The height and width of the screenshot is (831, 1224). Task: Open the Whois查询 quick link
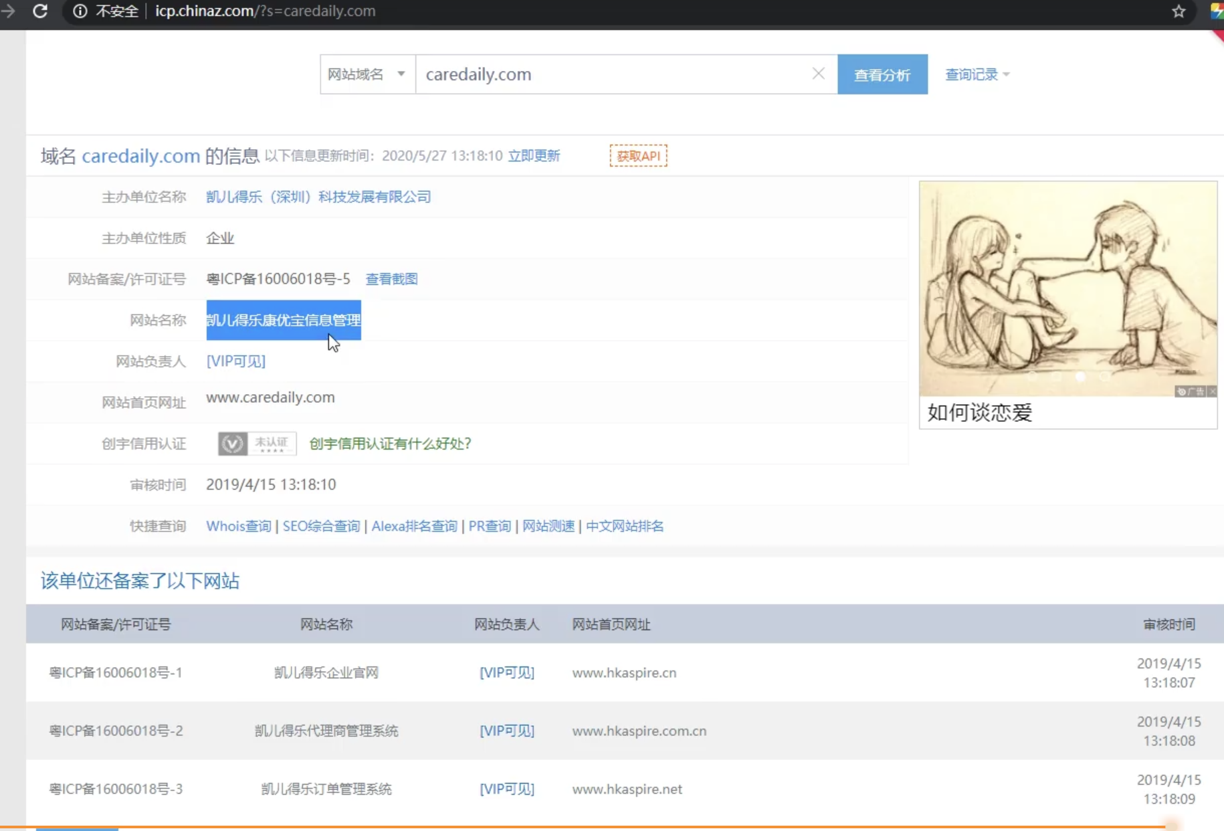(x=238, y=526)
